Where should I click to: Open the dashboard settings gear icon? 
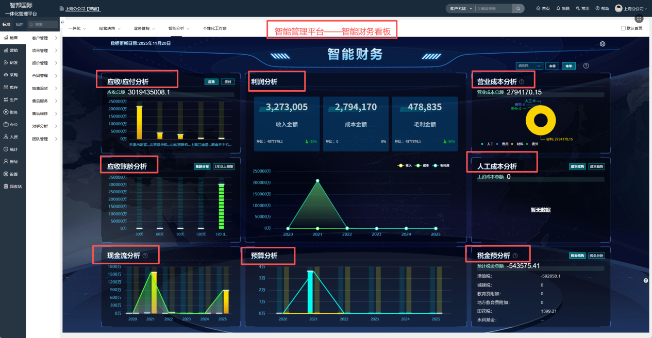click(603, 44)
